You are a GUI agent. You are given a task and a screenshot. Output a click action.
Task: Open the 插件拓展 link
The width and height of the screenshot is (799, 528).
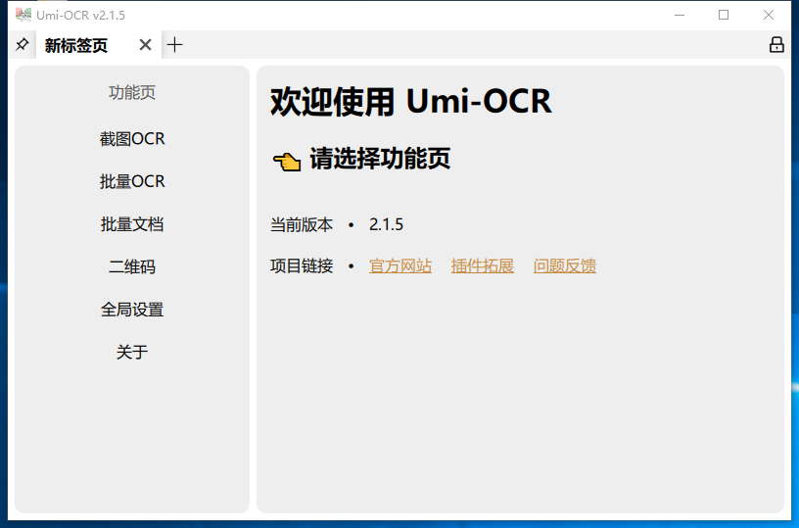point(483,265)
